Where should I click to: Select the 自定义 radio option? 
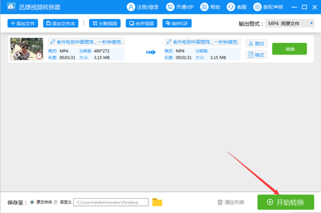[x=56, y=202]
